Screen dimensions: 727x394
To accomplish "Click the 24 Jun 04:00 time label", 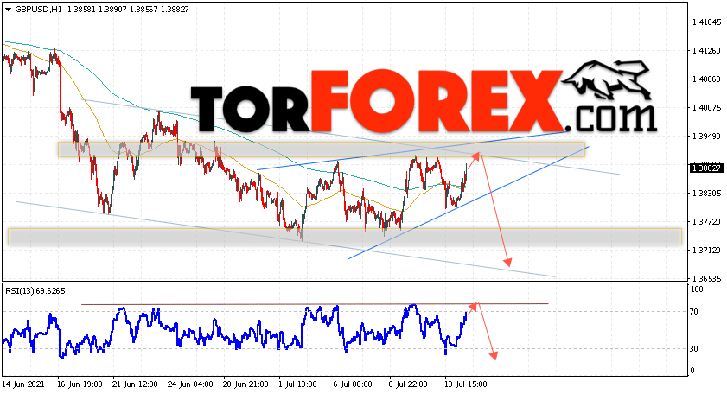I will coord(190,384).
